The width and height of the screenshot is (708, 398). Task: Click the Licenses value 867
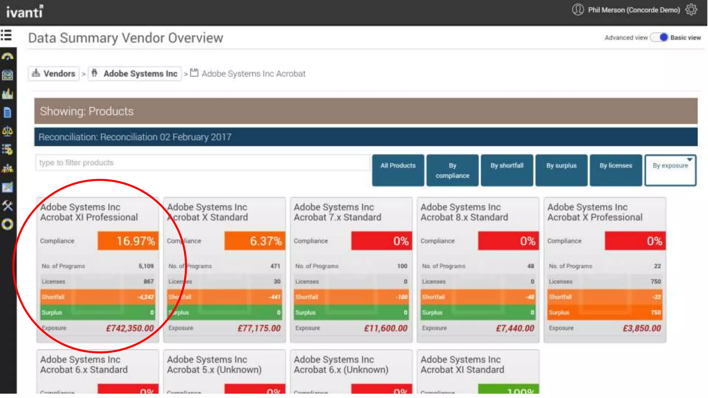[x=149, y=282]
